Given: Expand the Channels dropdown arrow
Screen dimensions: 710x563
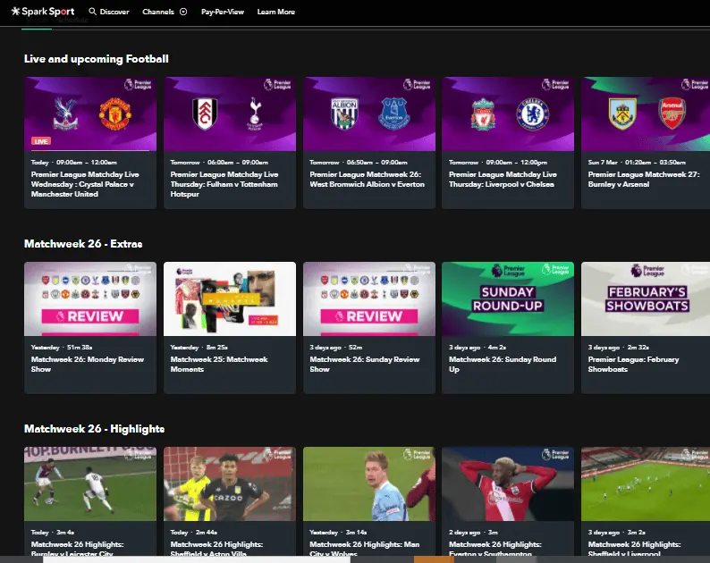Looking at the screenshot, I should click(183, 13).
